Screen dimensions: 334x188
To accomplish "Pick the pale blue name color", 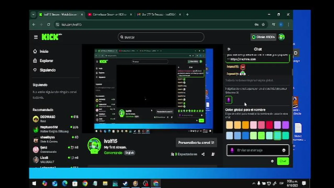I will click(x=229, y=136).
